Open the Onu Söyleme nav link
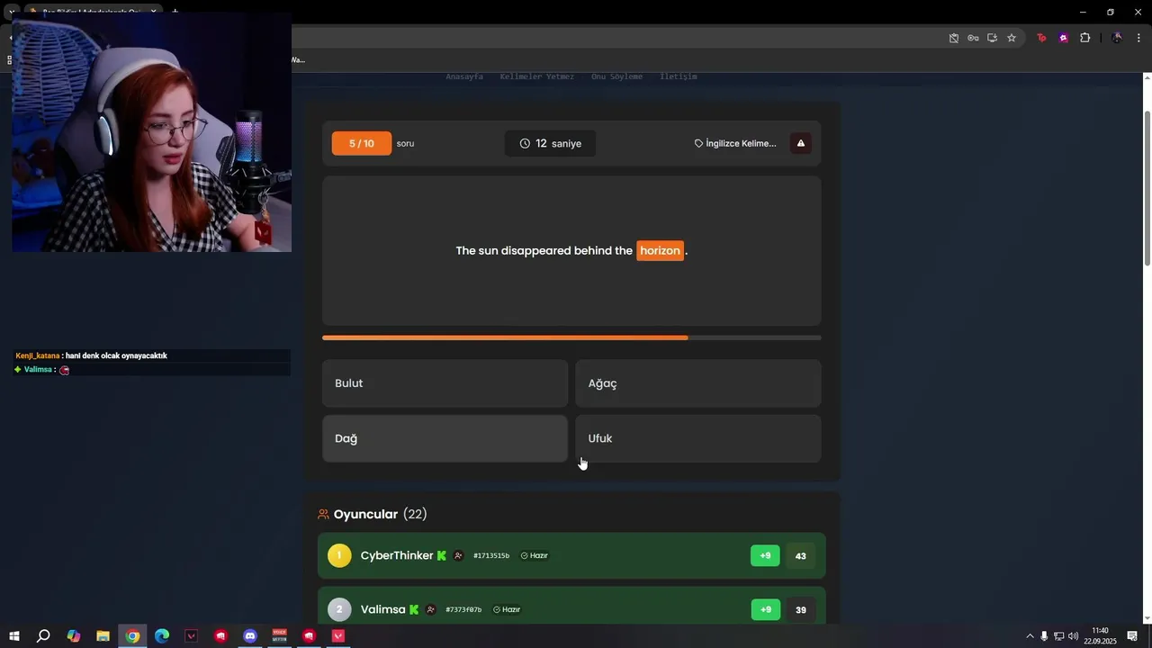 point(617,76)
